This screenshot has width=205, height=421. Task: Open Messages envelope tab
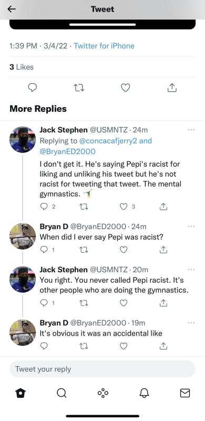coord(185,393)
